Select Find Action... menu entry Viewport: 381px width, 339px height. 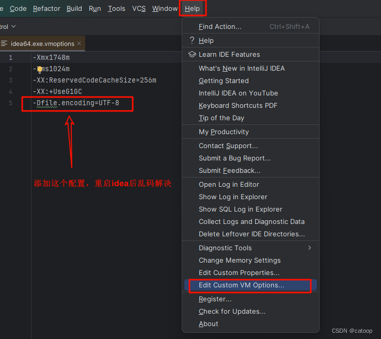[x=250, y=26]
